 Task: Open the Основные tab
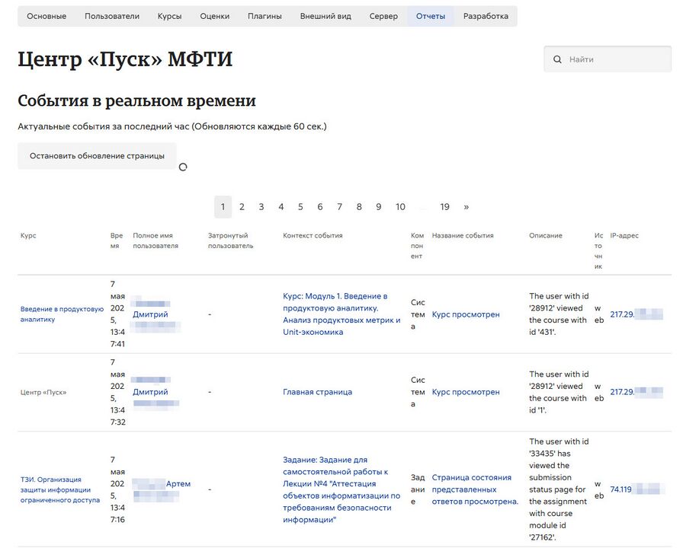(x=46, y=16)
